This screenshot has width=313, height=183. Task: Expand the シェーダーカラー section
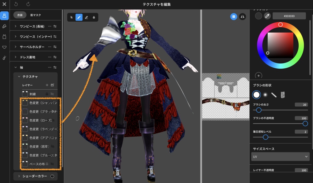click(34, 176)
